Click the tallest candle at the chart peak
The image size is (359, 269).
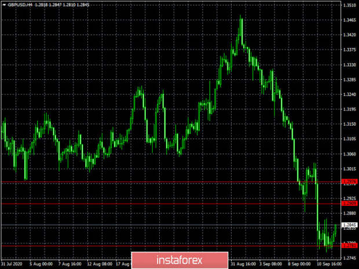click(x=241, y=31)
